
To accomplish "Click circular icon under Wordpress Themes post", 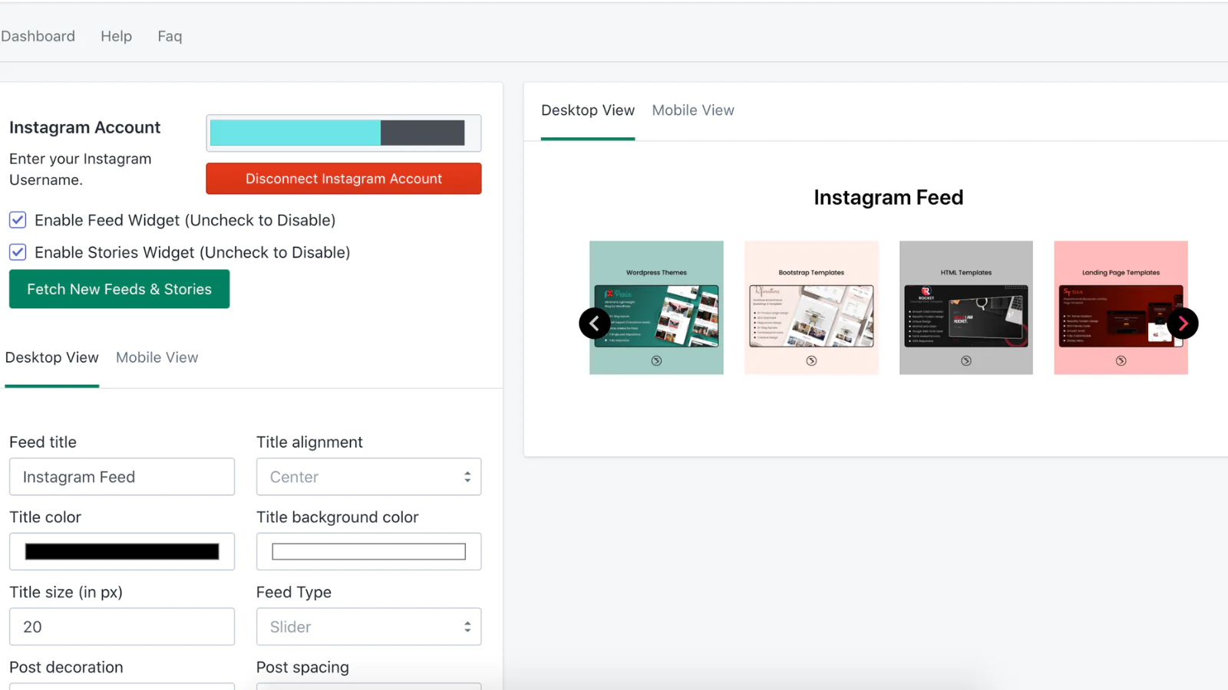I will [x=656, y=361].
